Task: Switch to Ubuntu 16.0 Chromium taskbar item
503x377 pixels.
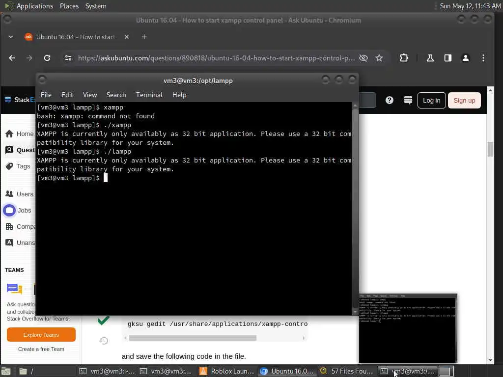Action: click(287, 371)
